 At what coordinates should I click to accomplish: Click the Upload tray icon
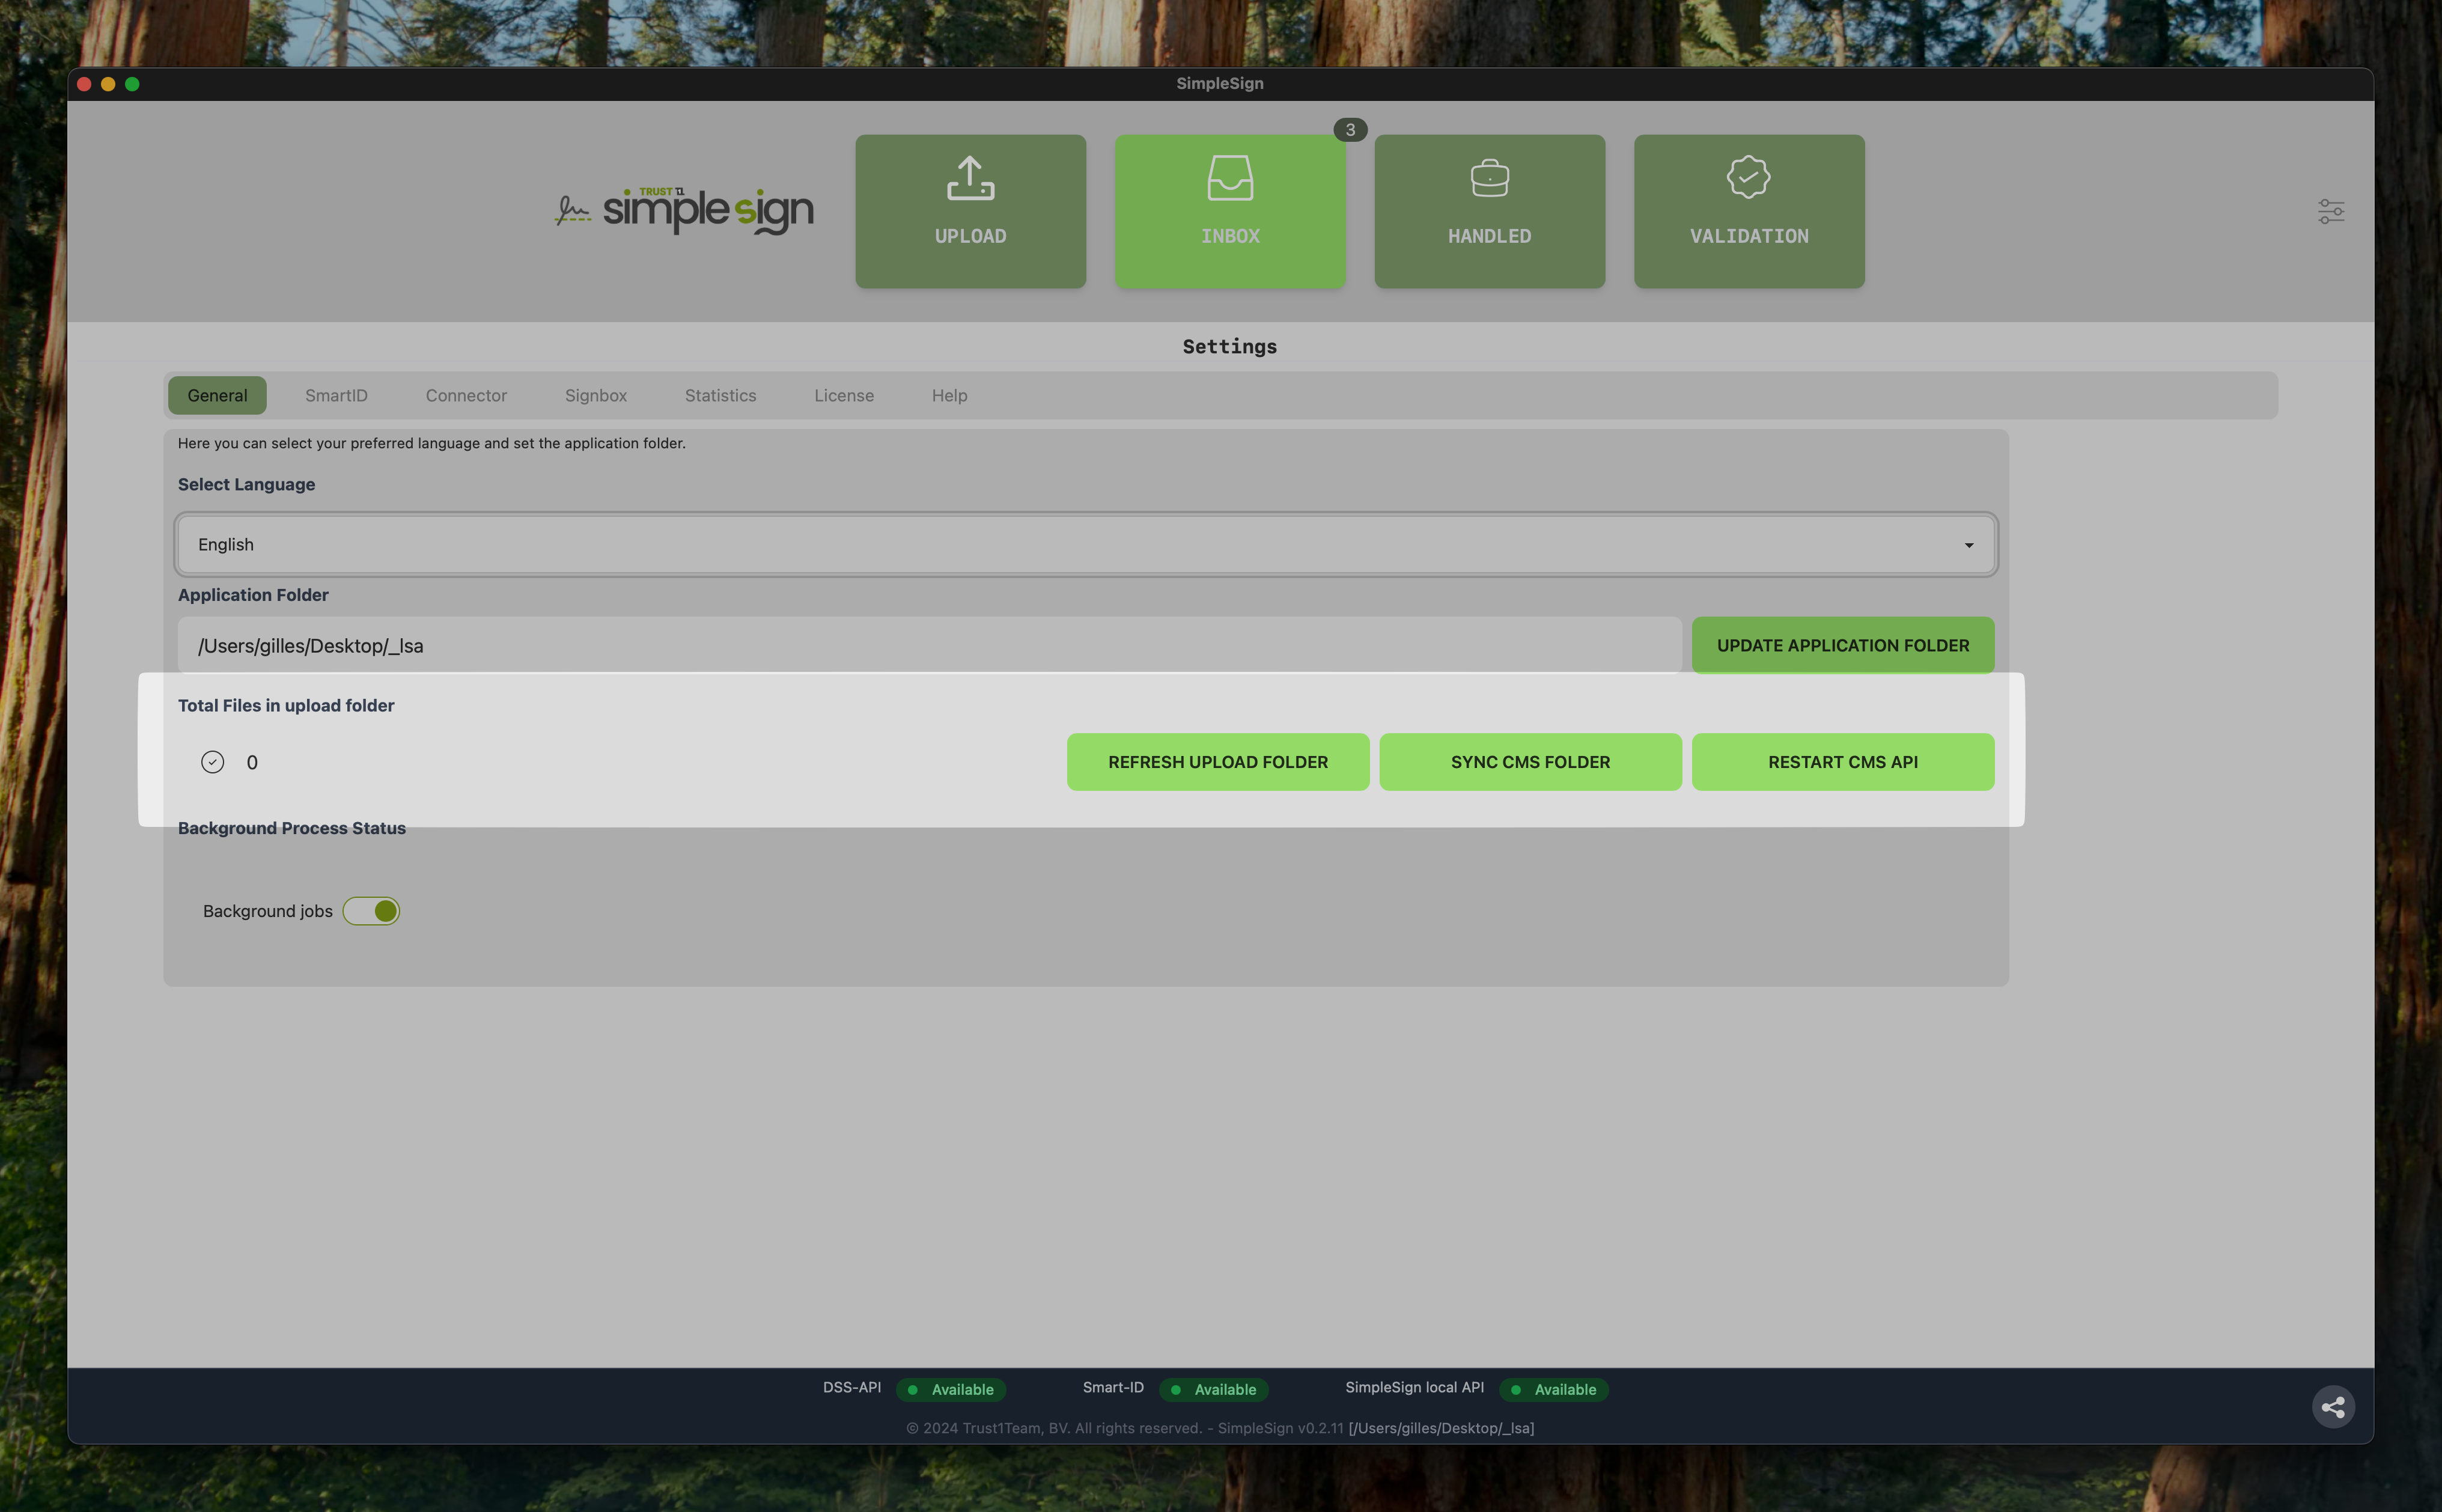point(970,178)
